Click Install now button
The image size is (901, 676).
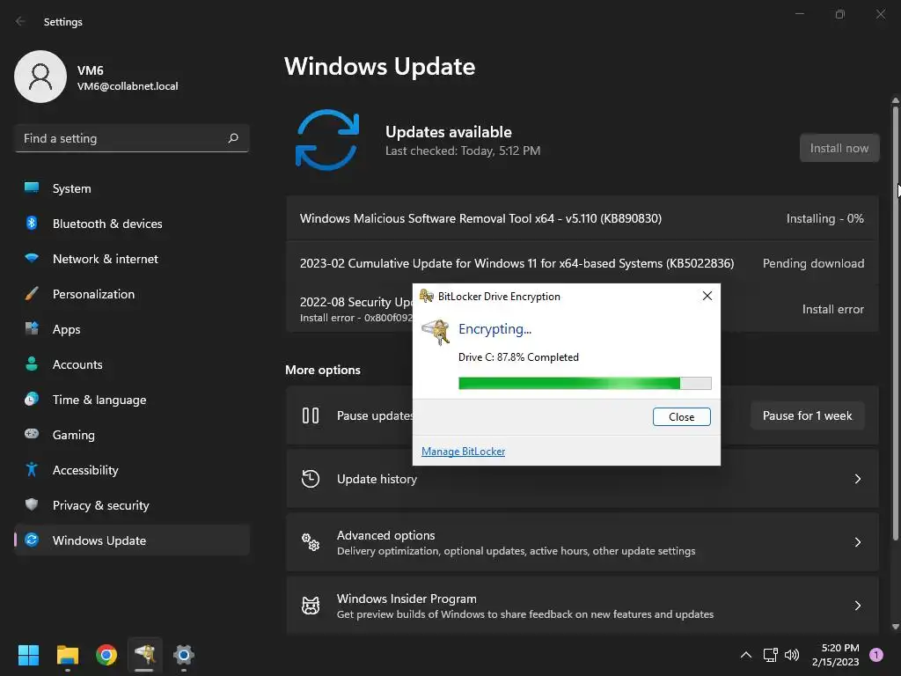click(x=839, y=148)
